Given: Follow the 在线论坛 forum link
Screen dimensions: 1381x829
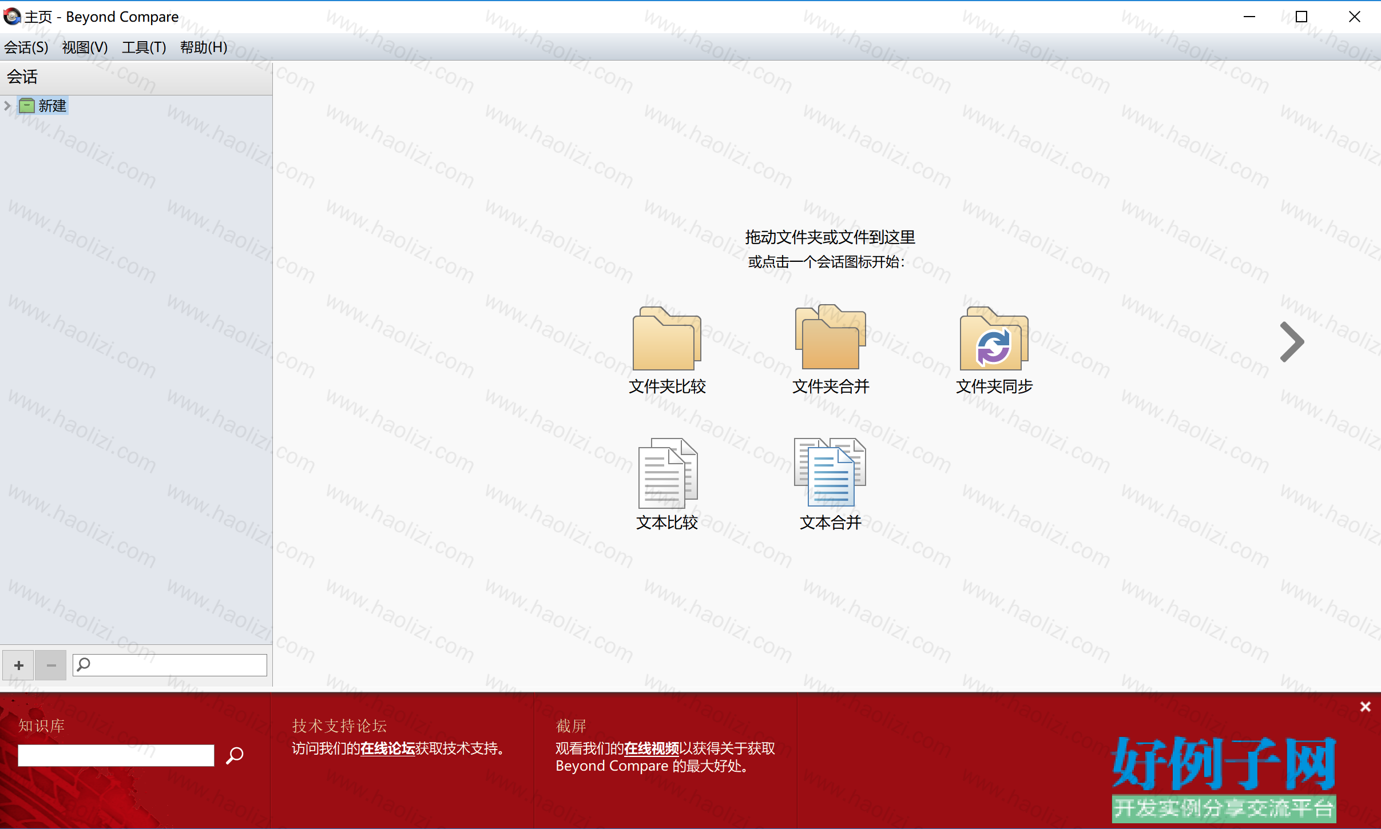Looking at the screenshot, I should point(388,748).
